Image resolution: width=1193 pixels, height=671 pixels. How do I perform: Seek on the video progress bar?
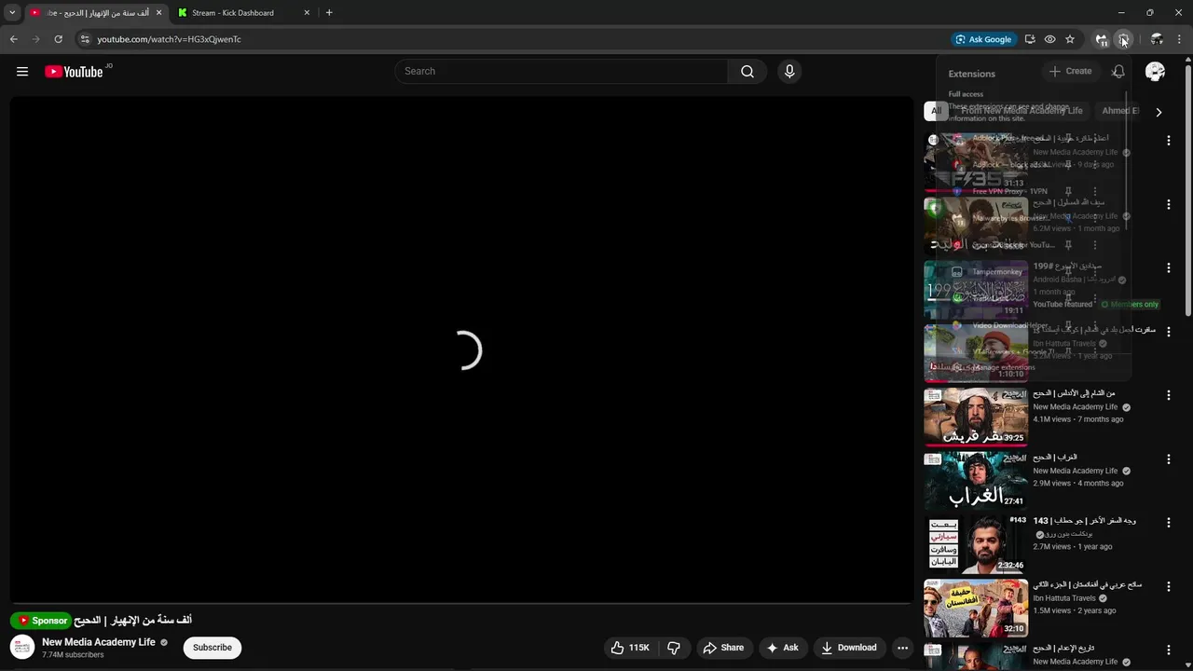click(461, 603)
